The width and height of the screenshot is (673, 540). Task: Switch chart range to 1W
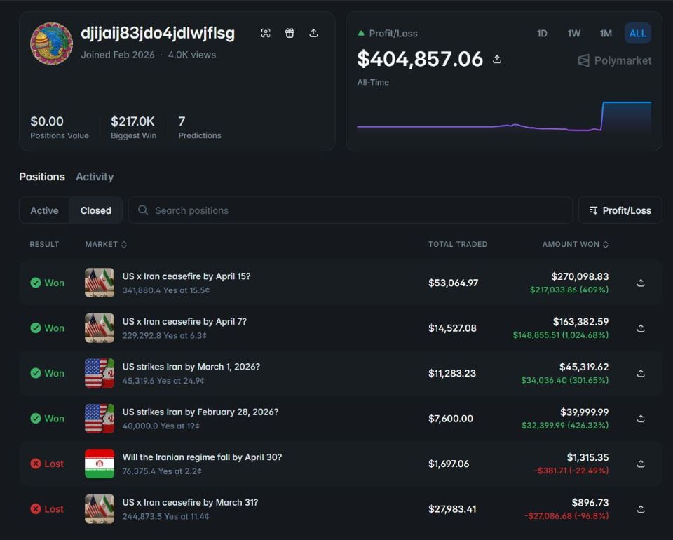point(574,34)
